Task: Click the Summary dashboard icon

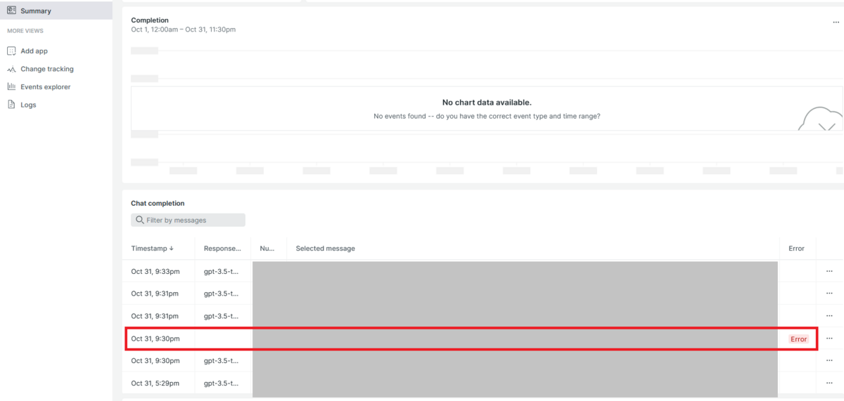Action: pos(11,11)
